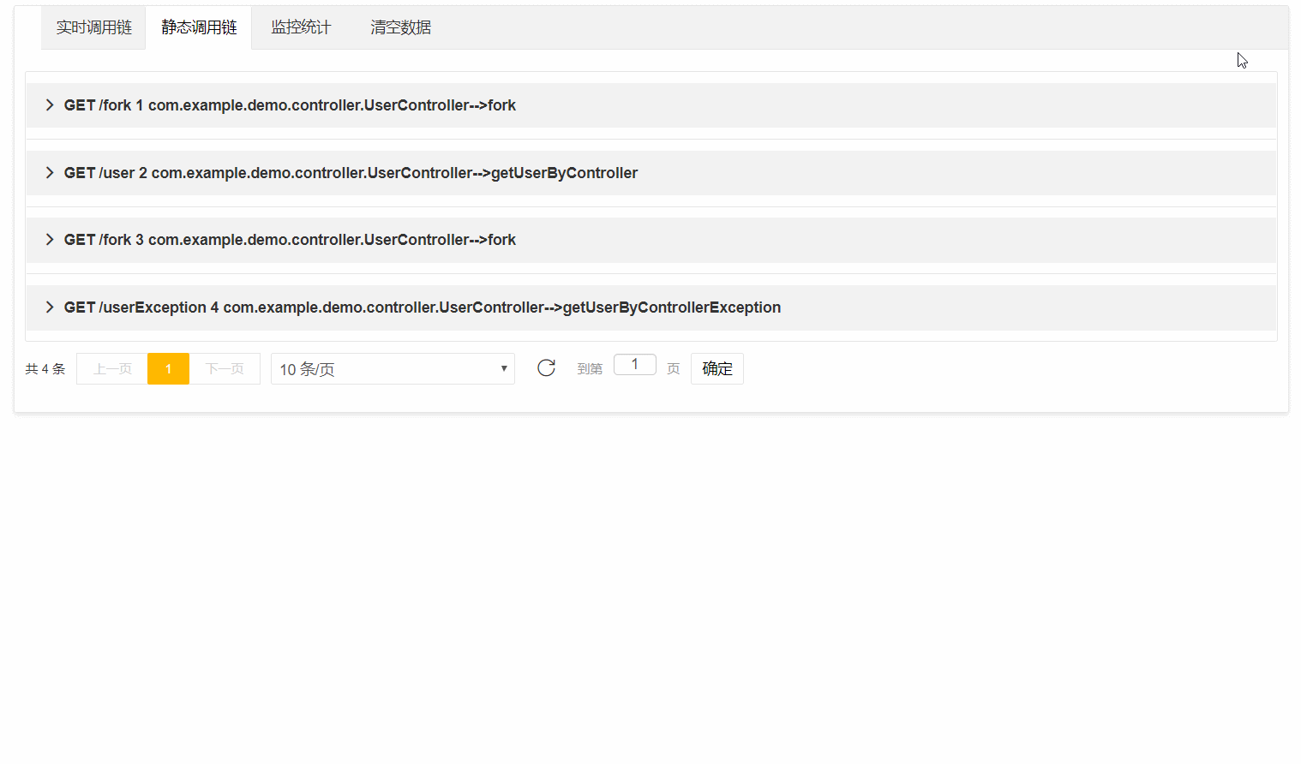This screenshot has height=764, width=1301.
Task: Click the 确定 confirm button
Action: pyautogui.click(x=717, y=368)
